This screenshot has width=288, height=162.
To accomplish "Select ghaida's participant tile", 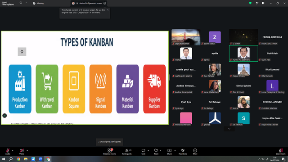I will click(215, 118).
